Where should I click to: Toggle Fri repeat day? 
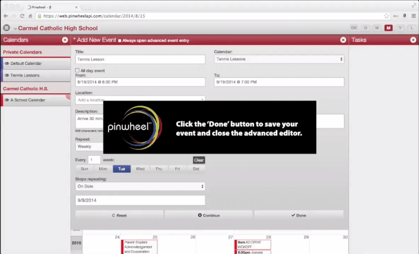point(177,169)
